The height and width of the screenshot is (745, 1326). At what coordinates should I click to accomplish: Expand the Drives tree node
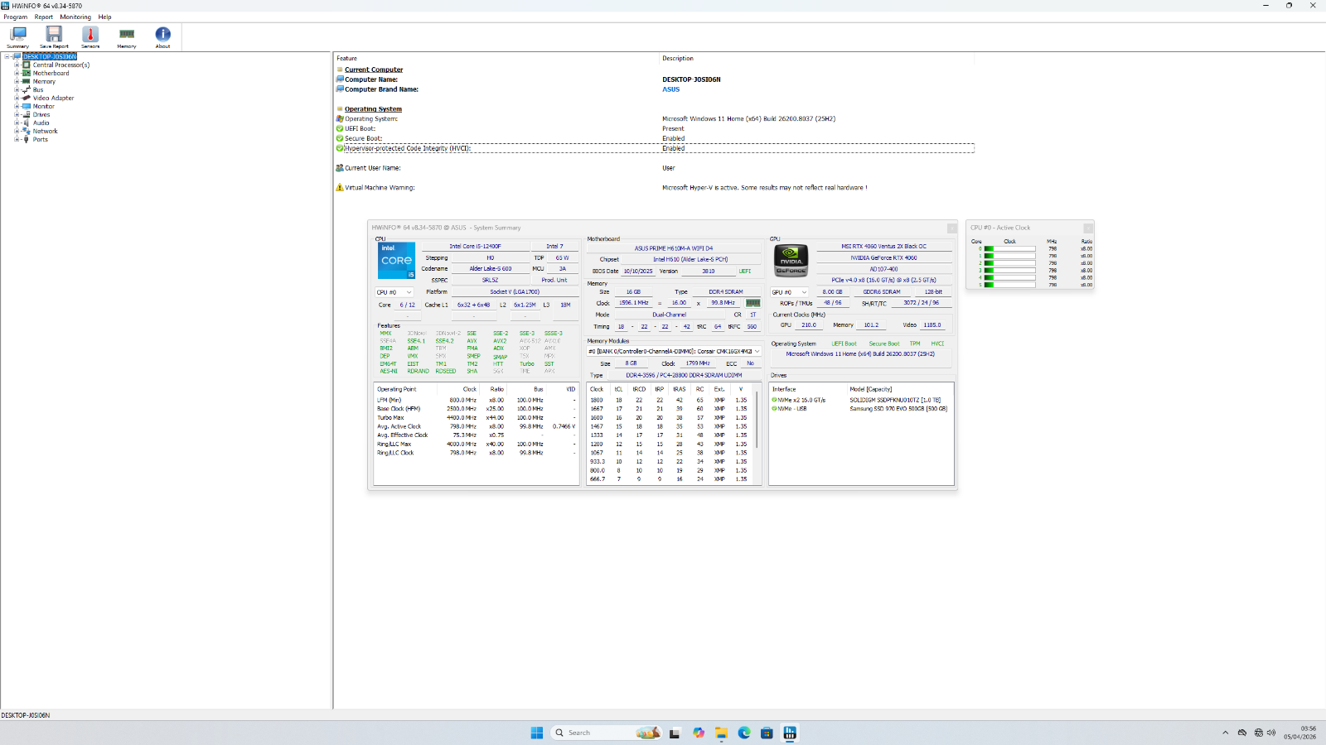click(x=17, y=114)
